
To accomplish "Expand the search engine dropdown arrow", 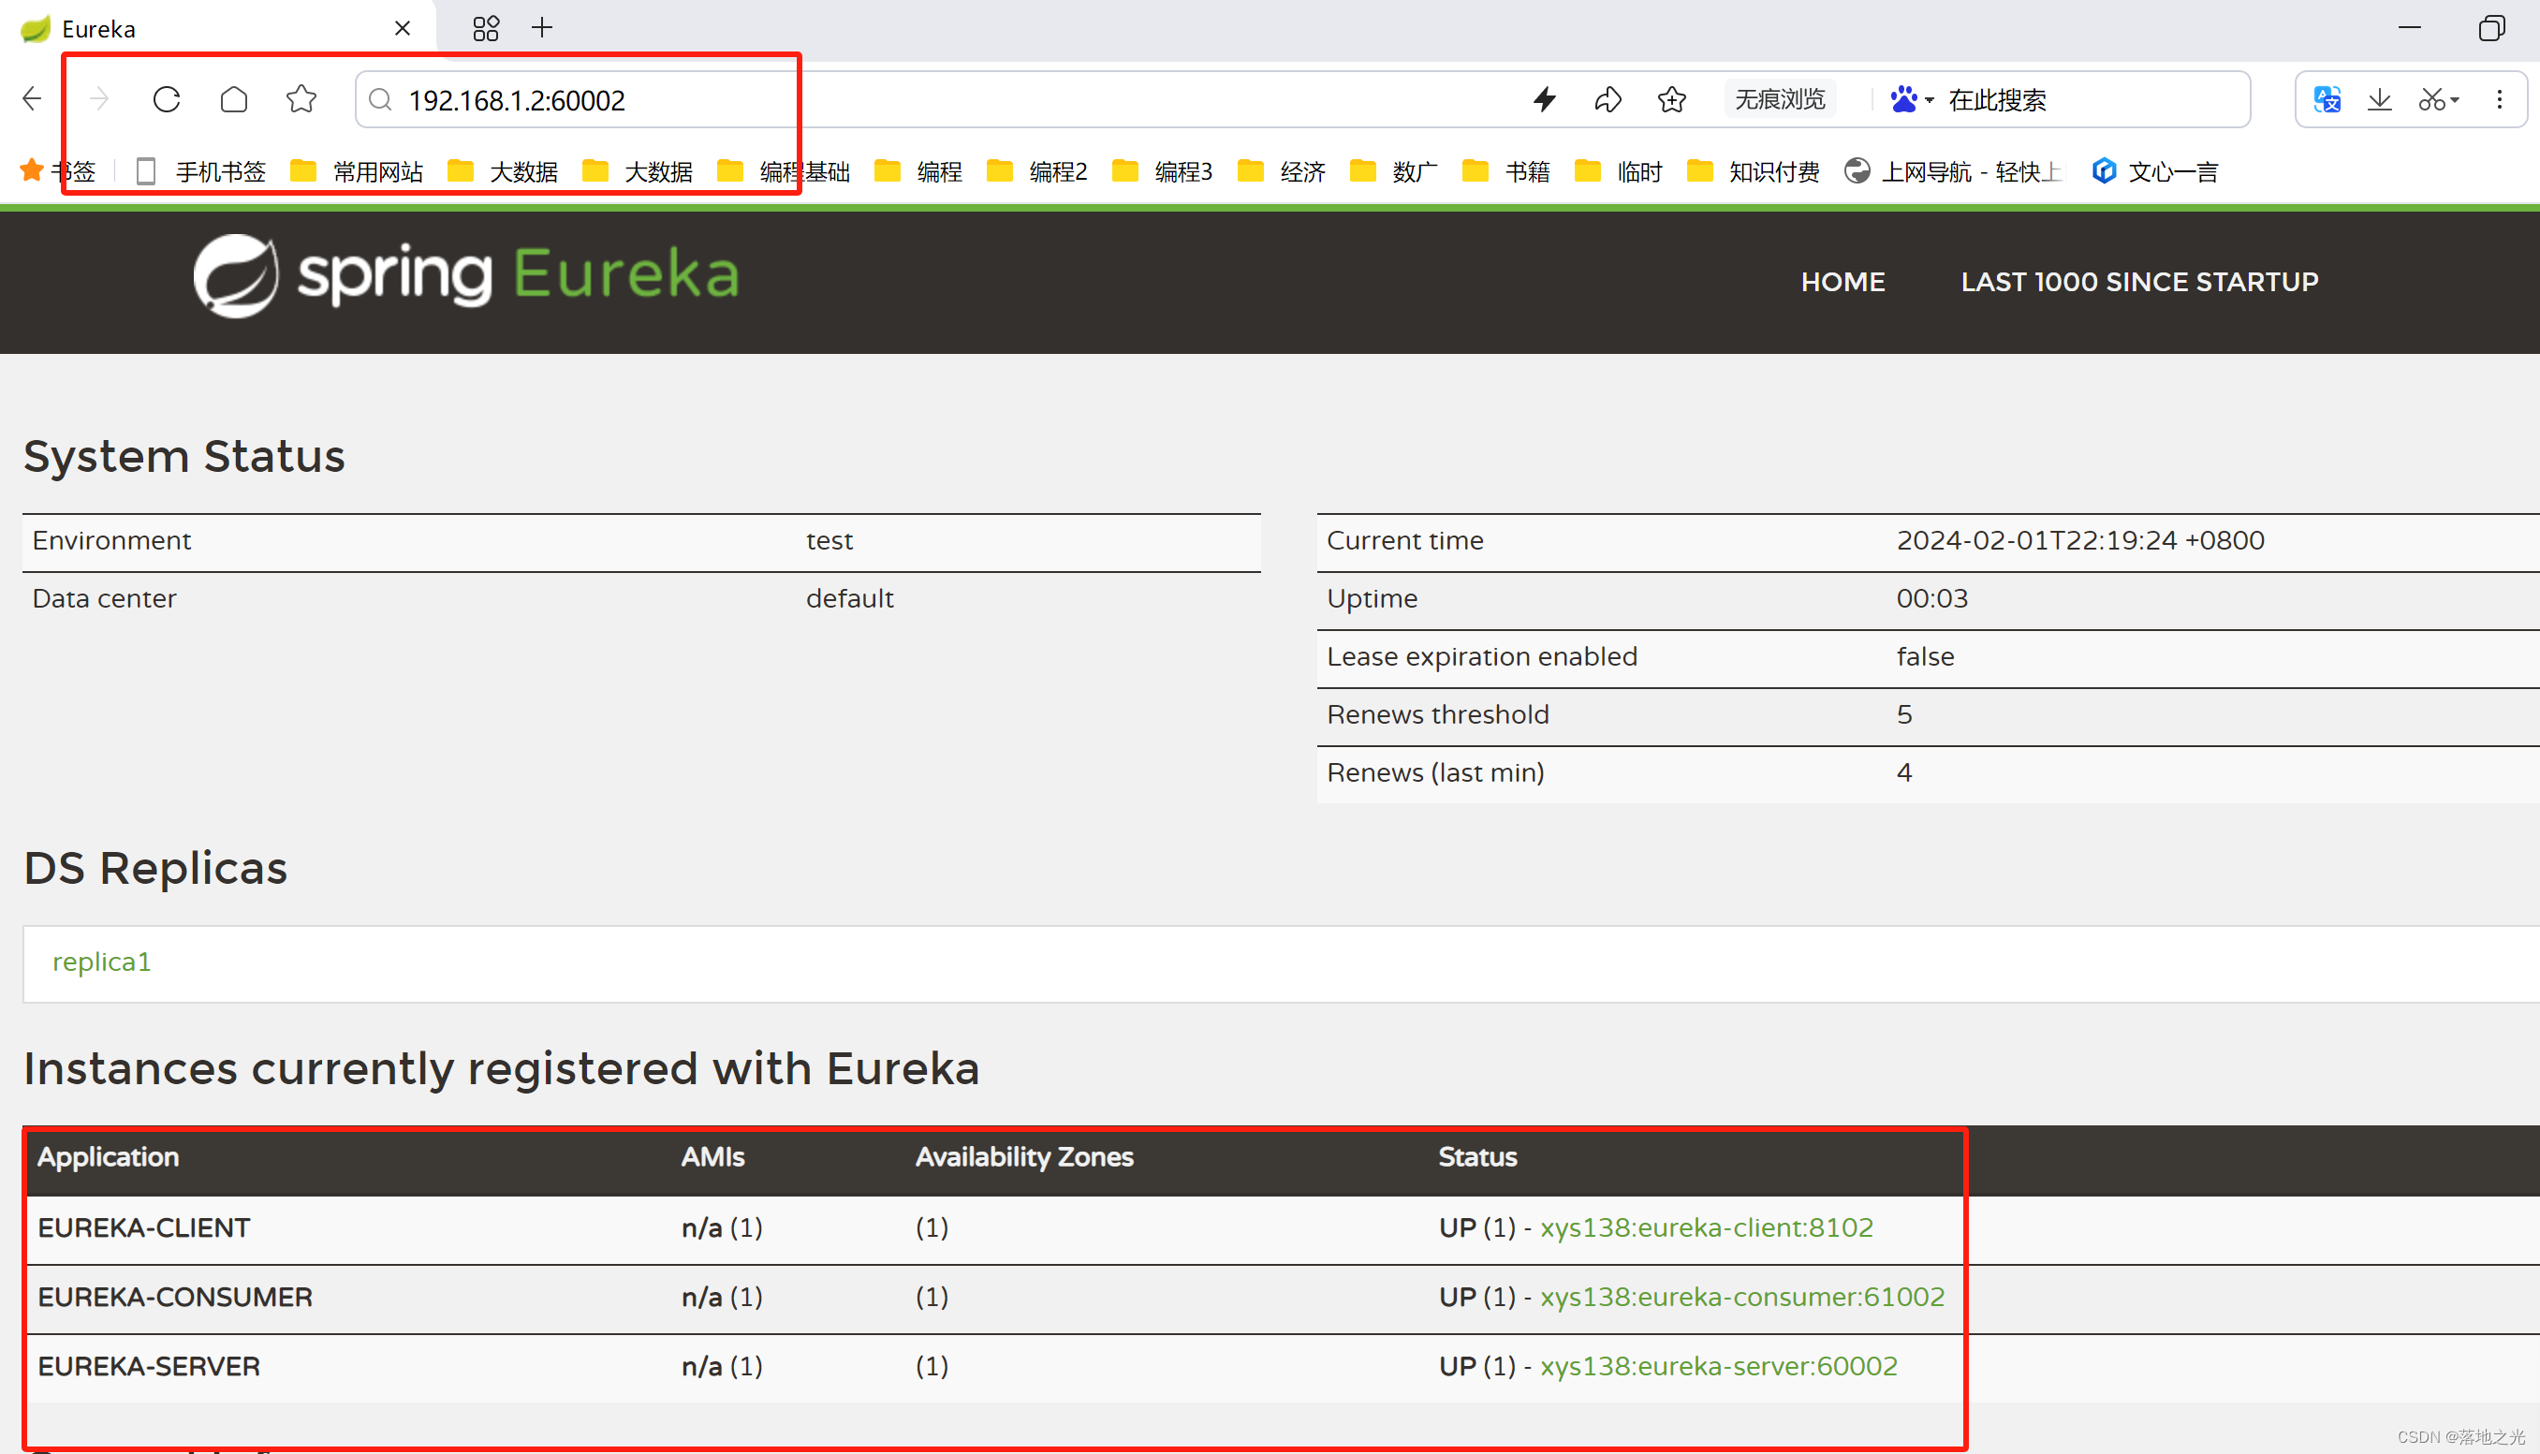I will (1929, 100).
